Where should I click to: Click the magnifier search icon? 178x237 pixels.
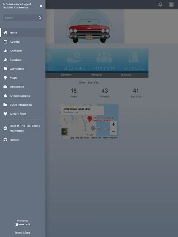point(40,18)
